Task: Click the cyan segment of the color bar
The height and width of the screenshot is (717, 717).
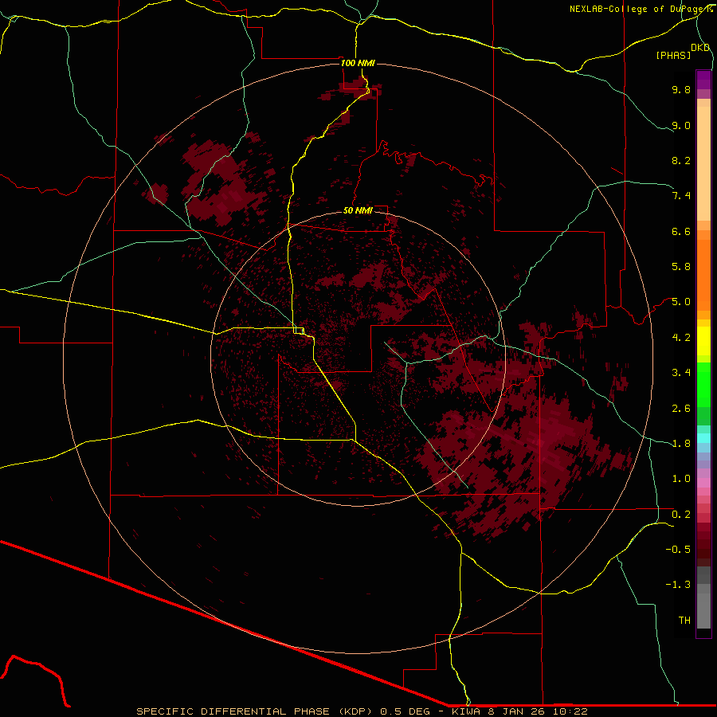Action: click(x=703, y=438)
